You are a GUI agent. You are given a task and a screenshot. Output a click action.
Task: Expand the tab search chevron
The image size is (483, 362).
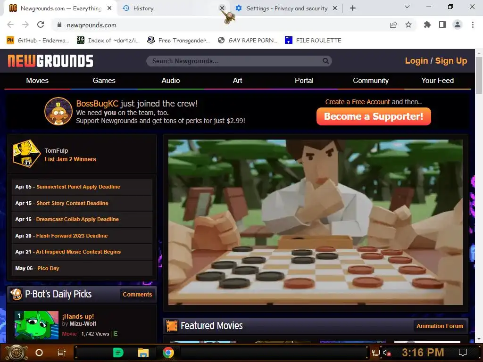(x=407, y=7)
